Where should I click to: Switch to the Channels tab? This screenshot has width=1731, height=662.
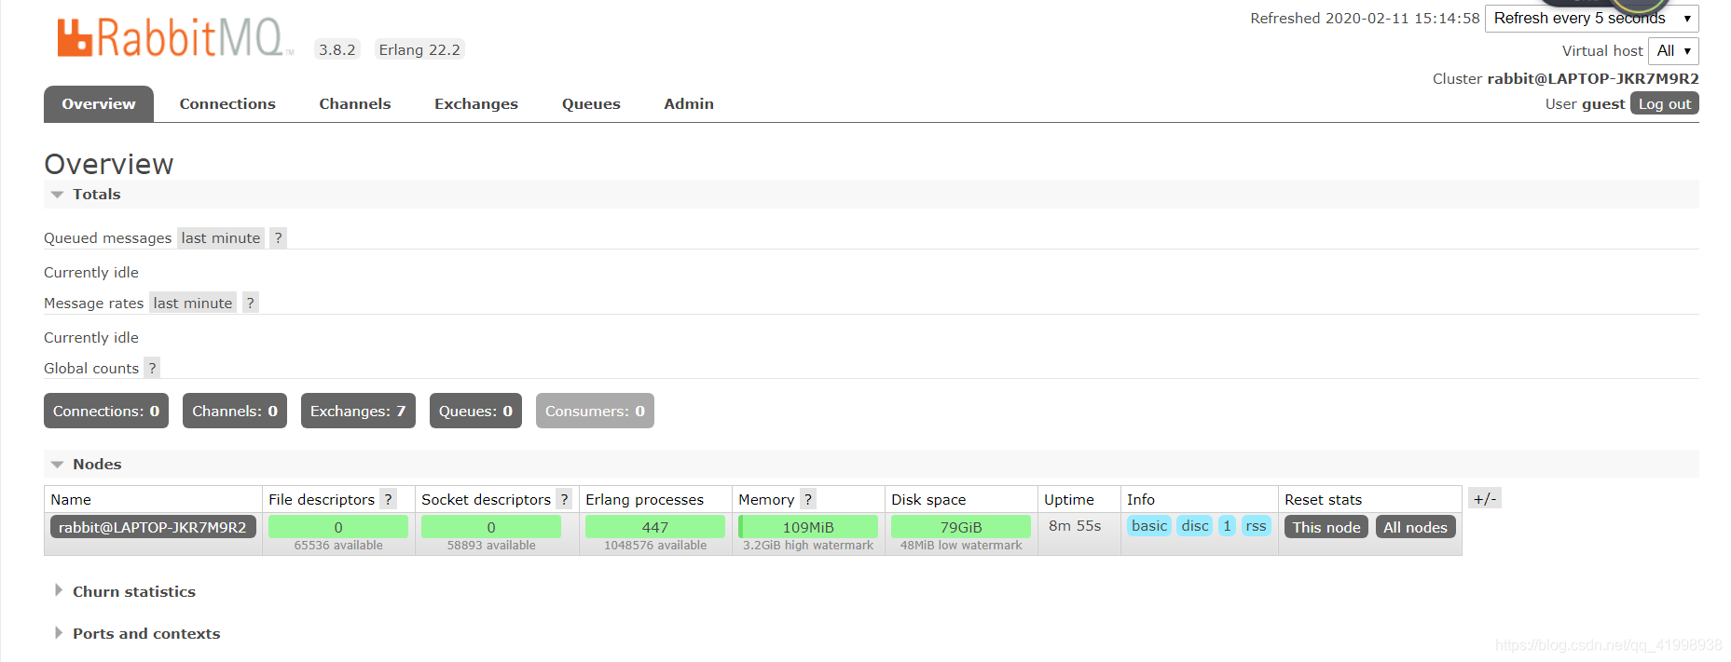click(x=355, y=103)
